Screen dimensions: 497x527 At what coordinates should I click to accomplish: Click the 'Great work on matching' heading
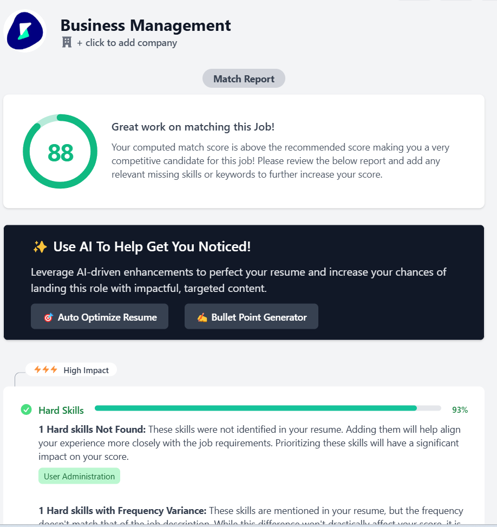coord(193,127)
